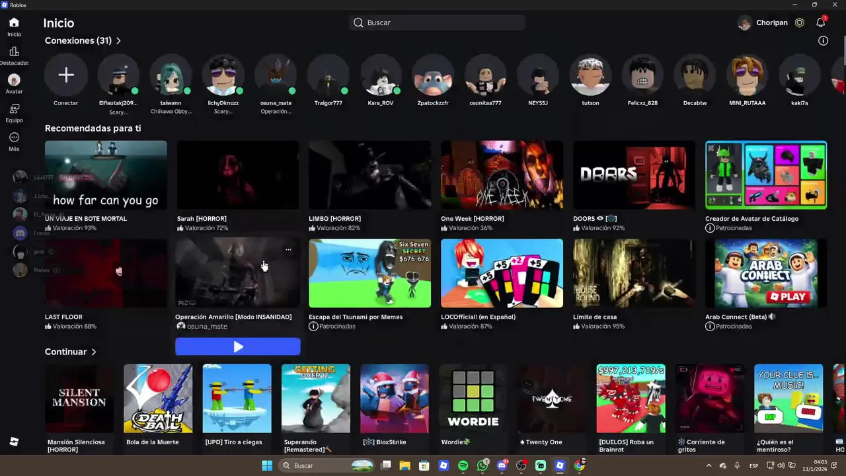Open Spotify from the taskbar
Screen dimensions: 846x476
pos(463,465)
